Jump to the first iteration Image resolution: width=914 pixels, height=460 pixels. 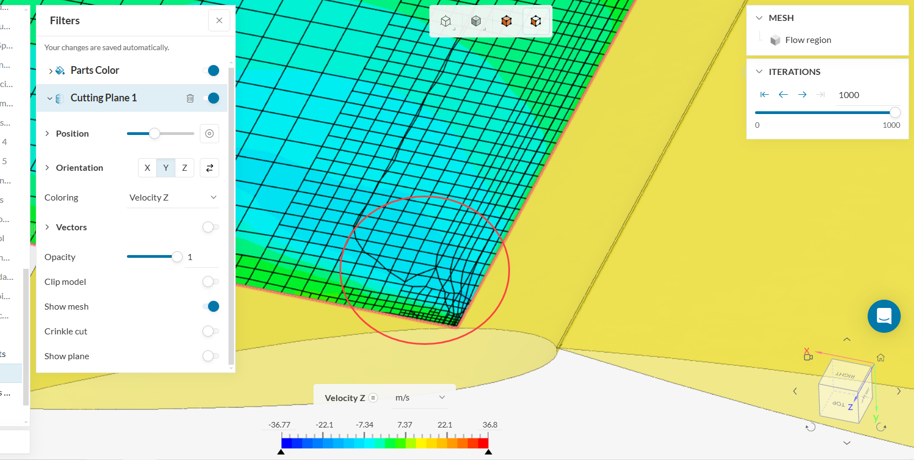point(764,95)
